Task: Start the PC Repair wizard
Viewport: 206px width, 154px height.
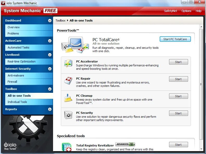Action: click(x=178, y=79)
